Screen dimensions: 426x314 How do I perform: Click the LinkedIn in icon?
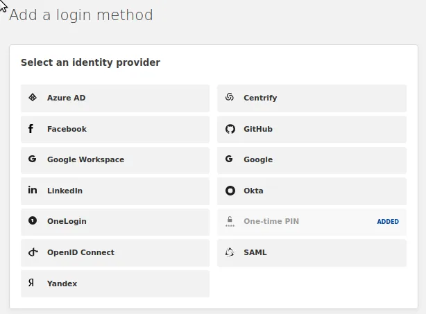coord(33,190)
